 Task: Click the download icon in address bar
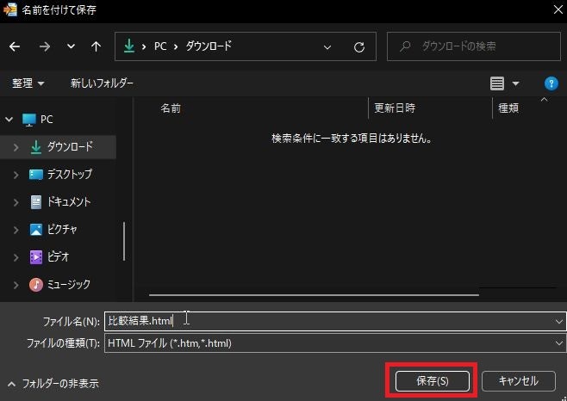pos(129,46)
